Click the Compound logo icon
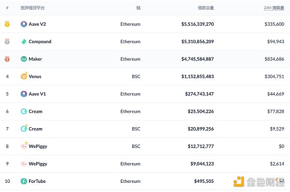The image size is (290, 192). point(24,42)
